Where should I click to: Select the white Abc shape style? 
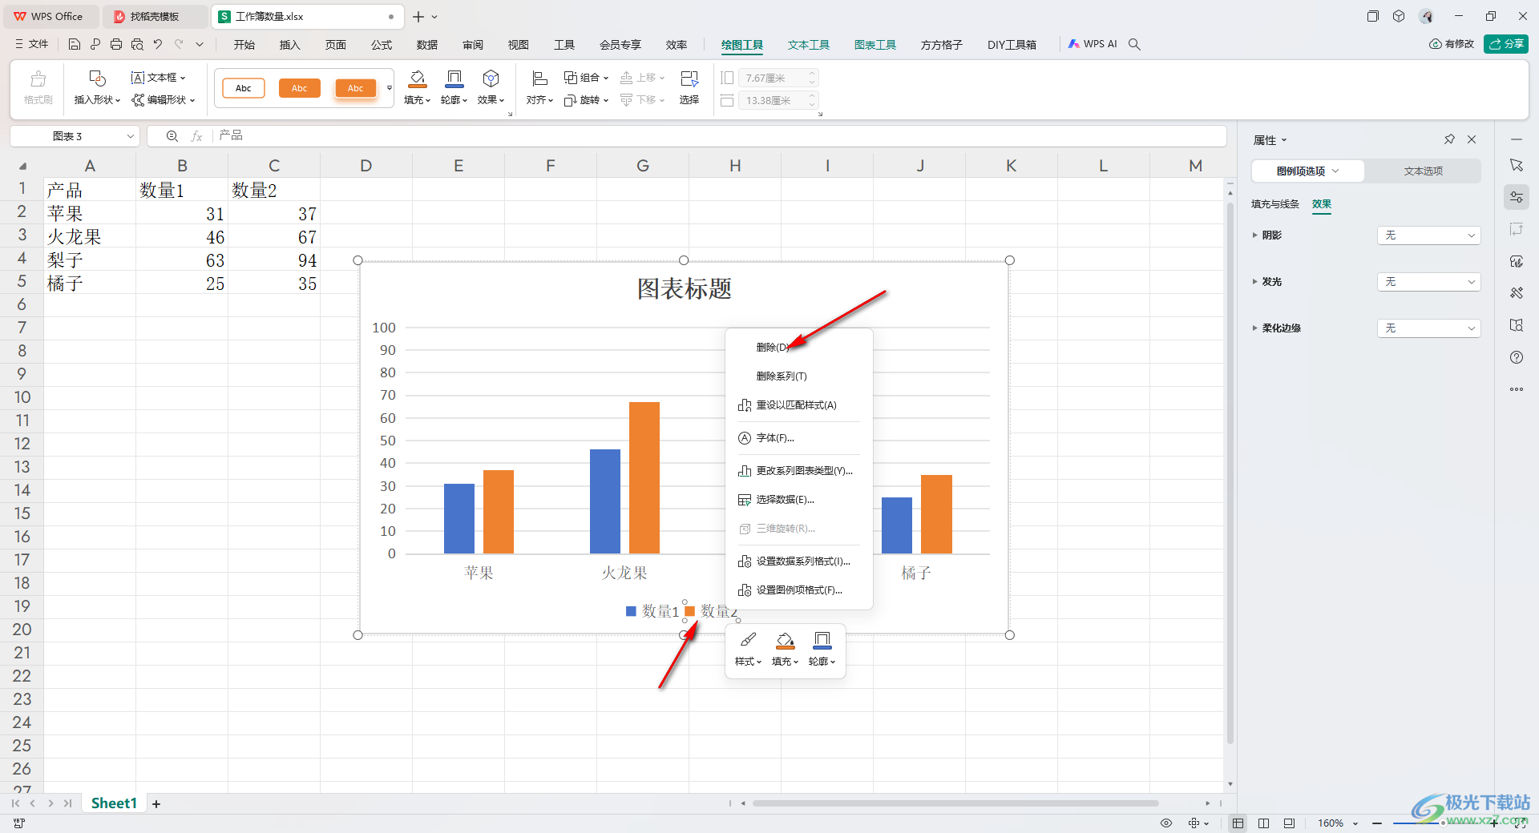tap(244, 88)
